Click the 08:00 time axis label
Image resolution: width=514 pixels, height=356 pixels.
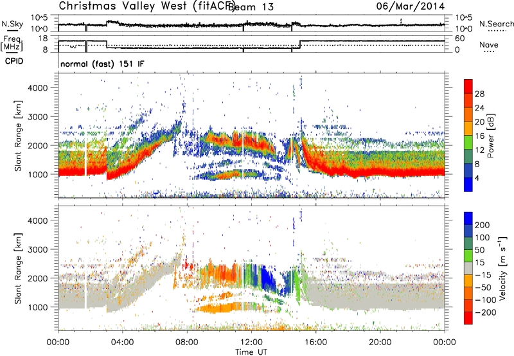tap(186, 343)
